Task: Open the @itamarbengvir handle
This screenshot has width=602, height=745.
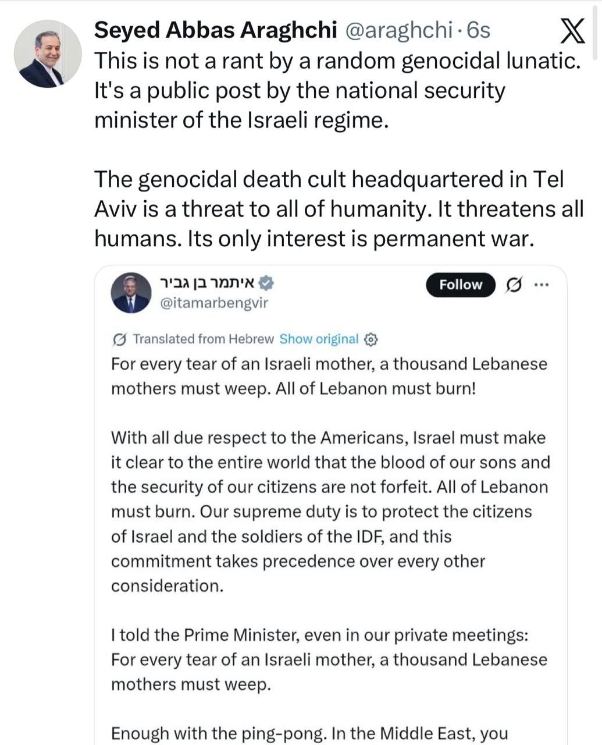Action: (x=213, y=303)
